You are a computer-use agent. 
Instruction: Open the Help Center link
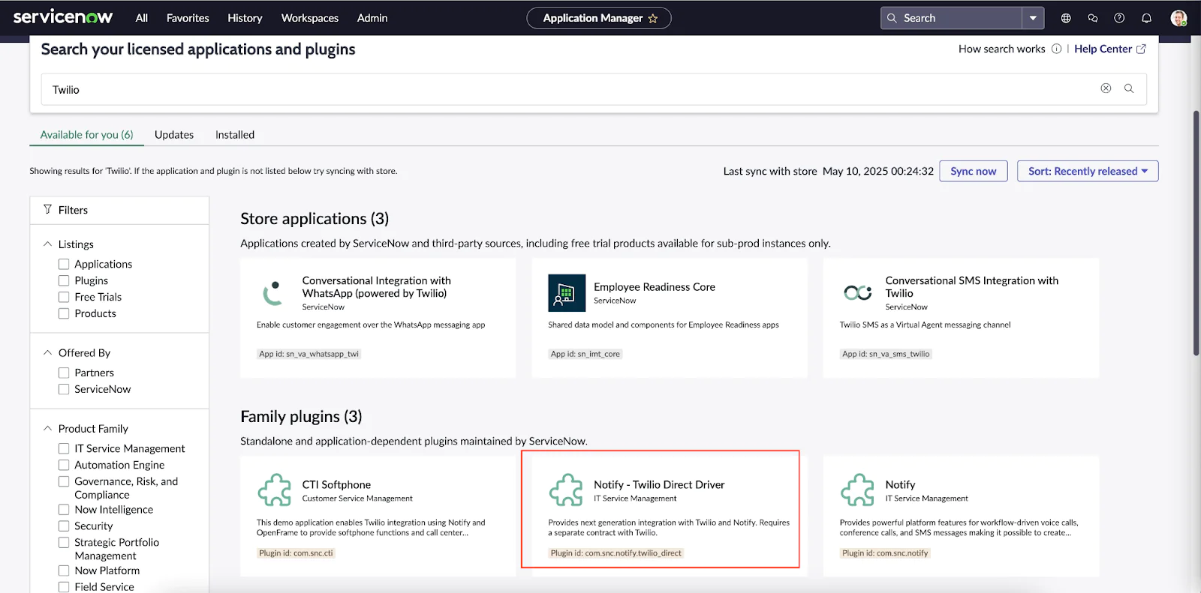(1103, 49)
